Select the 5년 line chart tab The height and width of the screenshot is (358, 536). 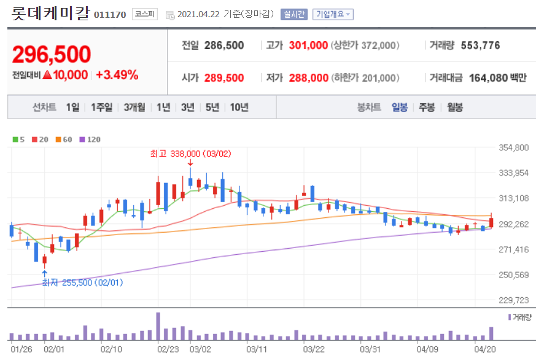212,107
